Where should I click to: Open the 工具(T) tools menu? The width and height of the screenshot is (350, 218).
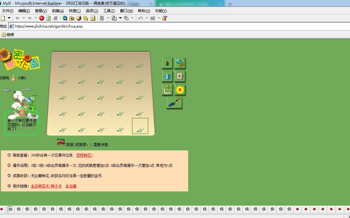[x=109, y=11]
